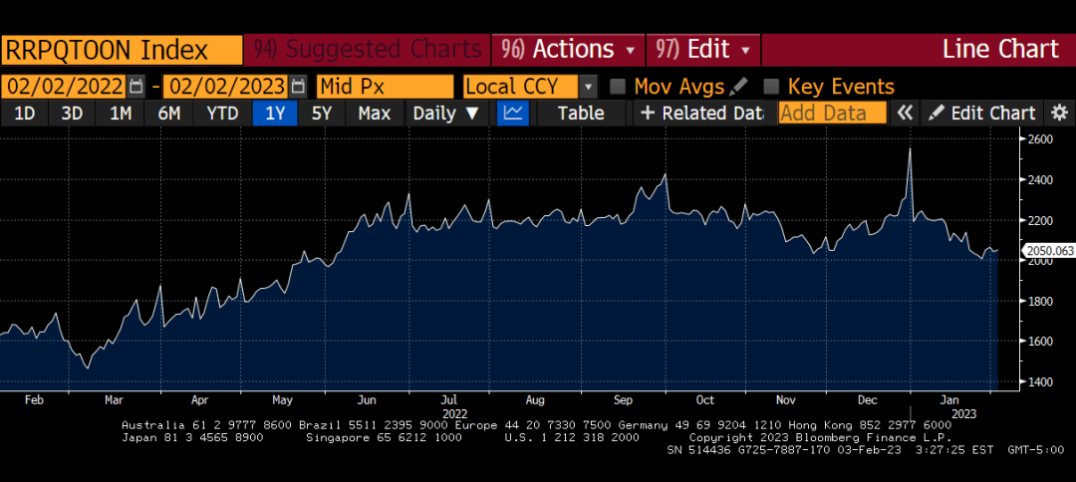Viewport: 1076px width, 482px height.
Task: Switch to Table view
Action: coord(580,113)
